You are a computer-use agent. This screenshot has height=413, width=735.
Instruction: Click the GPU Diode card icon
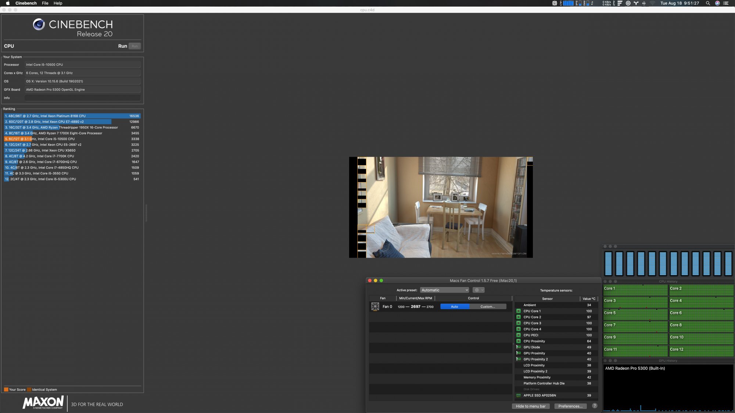519,347
